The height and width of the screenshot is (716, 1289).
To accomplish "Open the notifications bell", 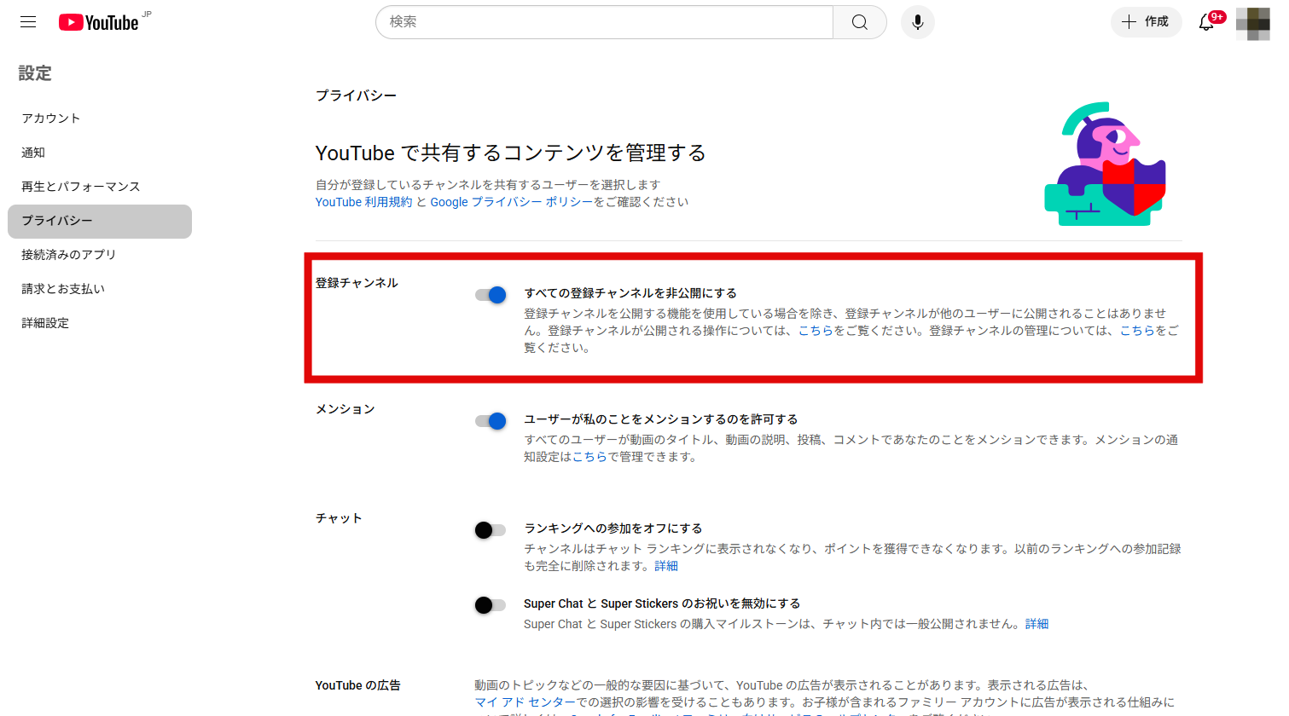I will pyautogui.click(x=1206, y=22).
